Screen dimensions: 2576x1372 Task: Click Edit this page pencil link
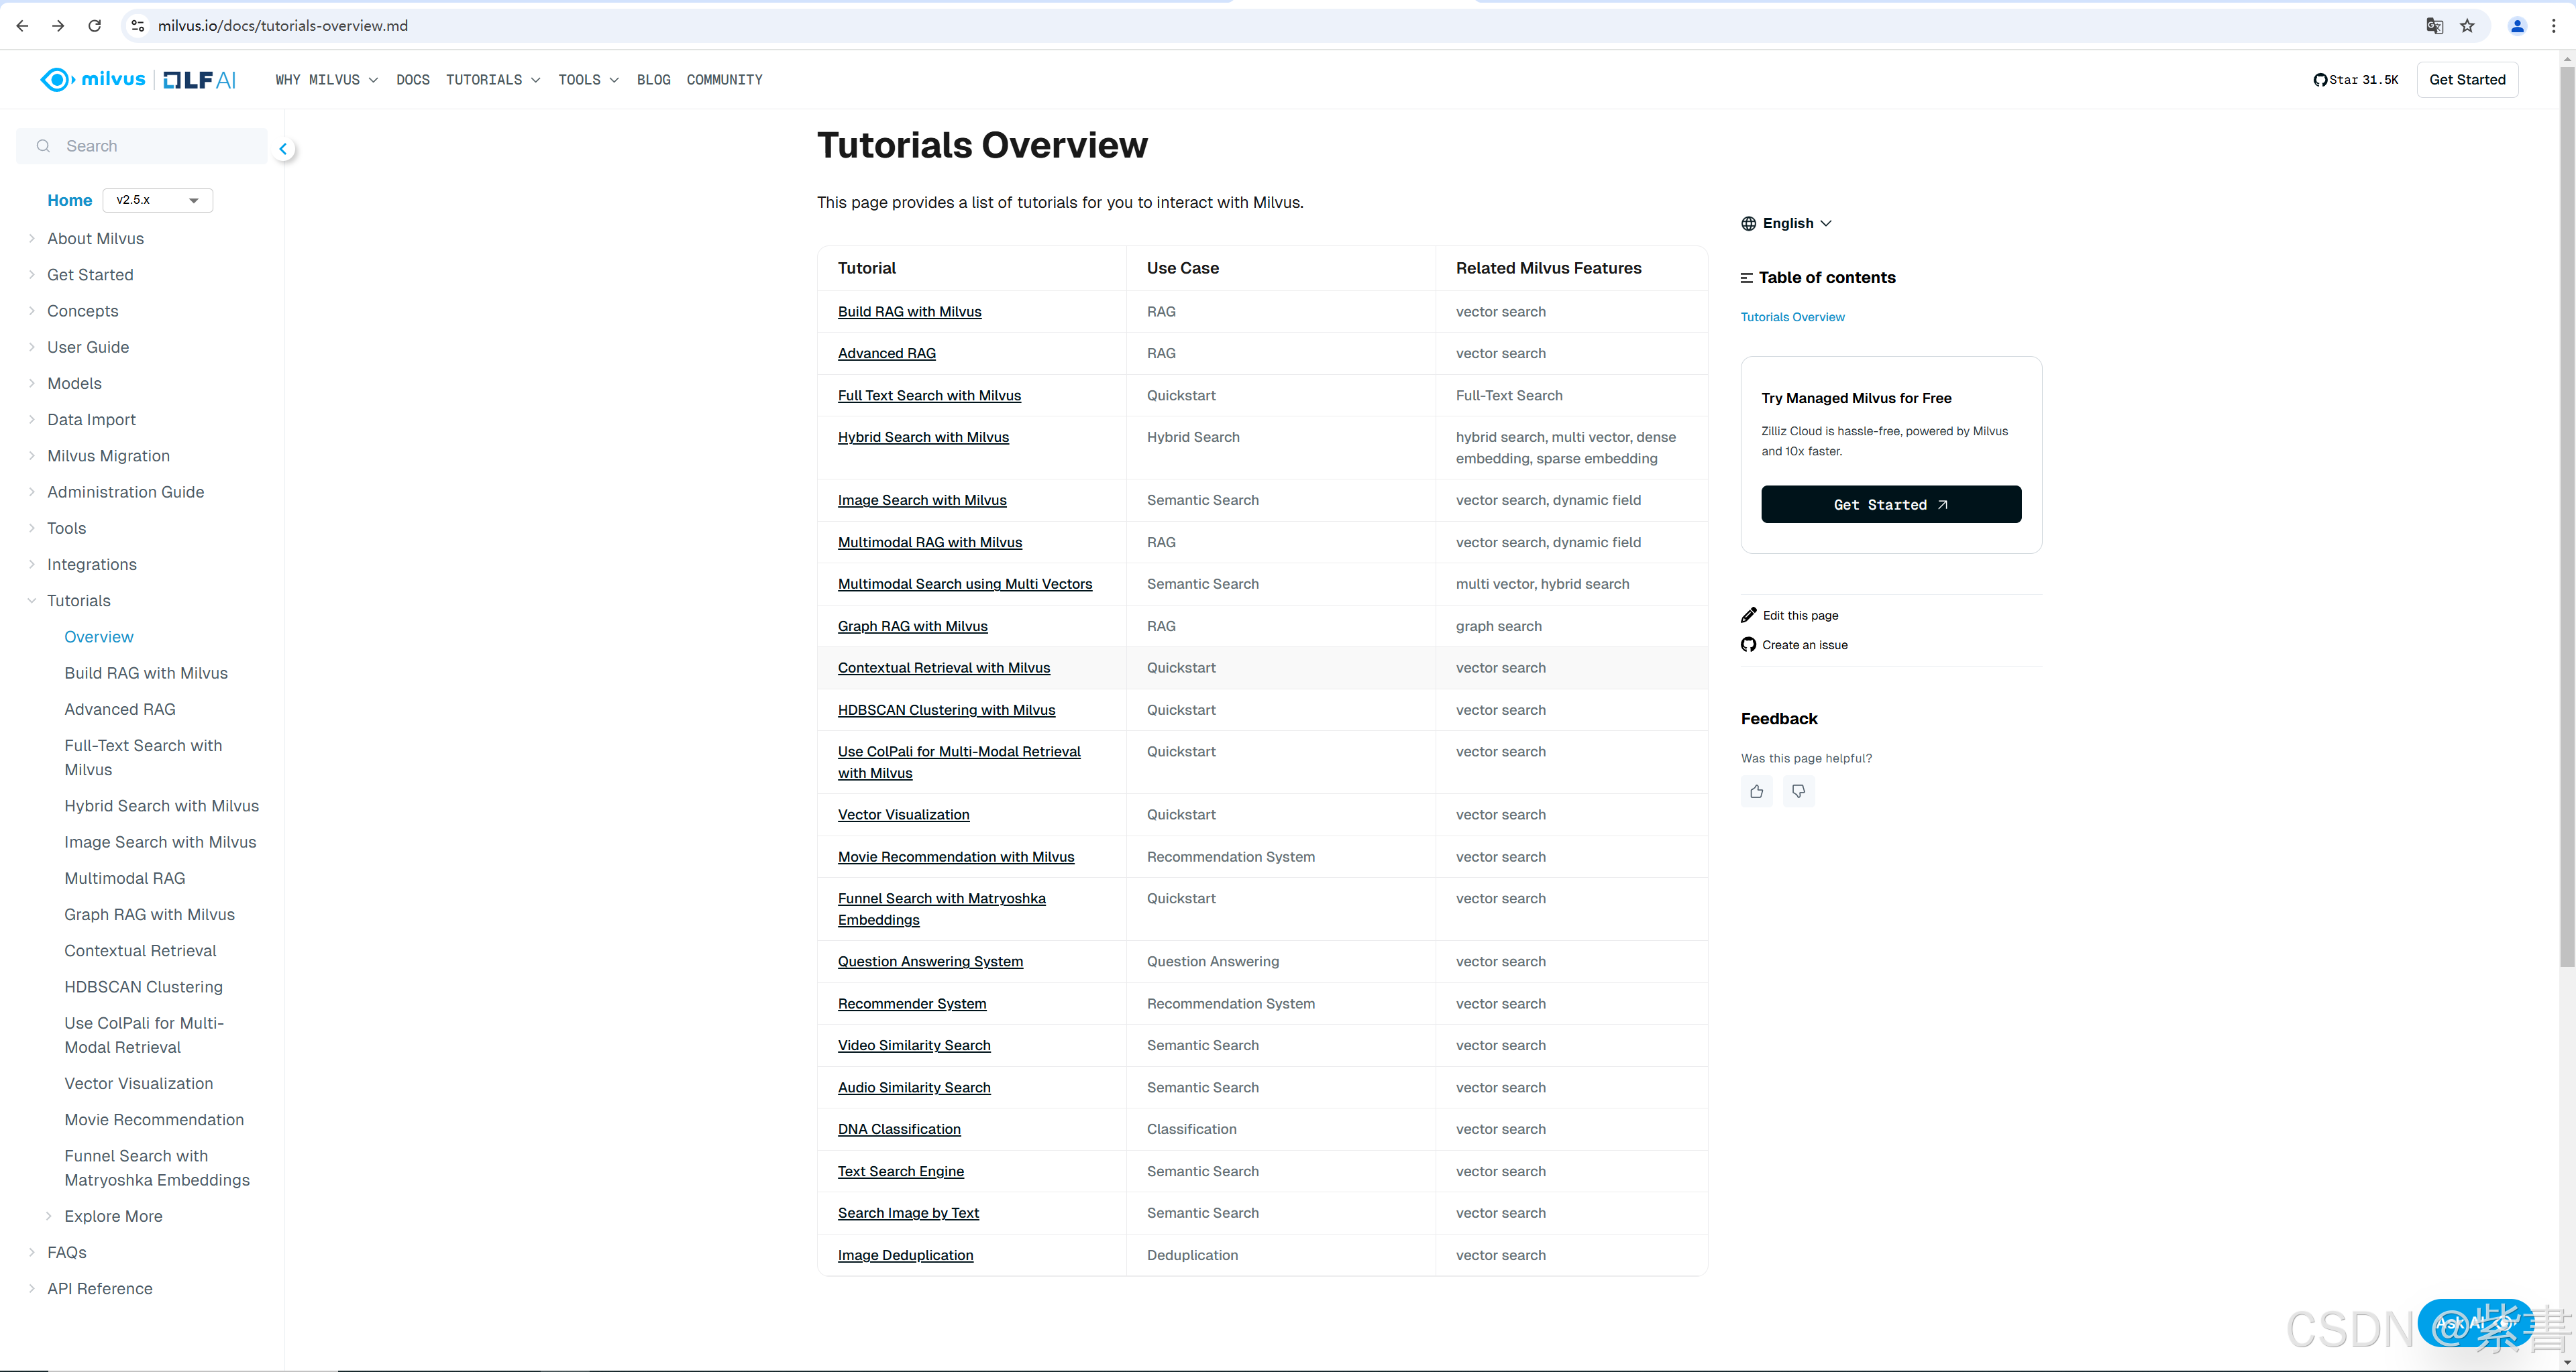(x=1799, y=614)
